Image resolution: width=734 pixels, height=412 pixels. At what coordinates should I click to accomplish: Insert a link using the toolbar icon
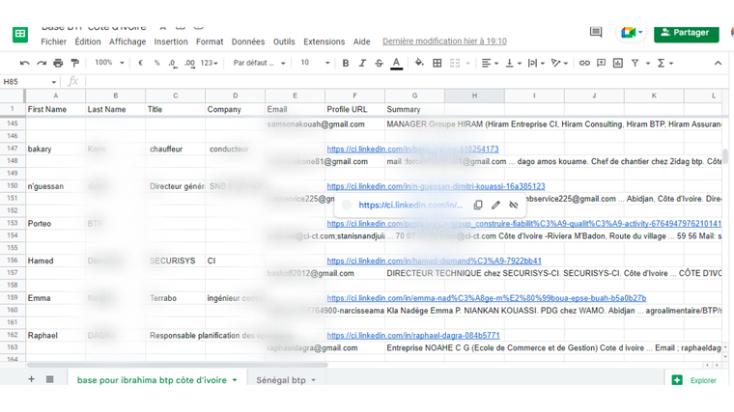[584, 63]
